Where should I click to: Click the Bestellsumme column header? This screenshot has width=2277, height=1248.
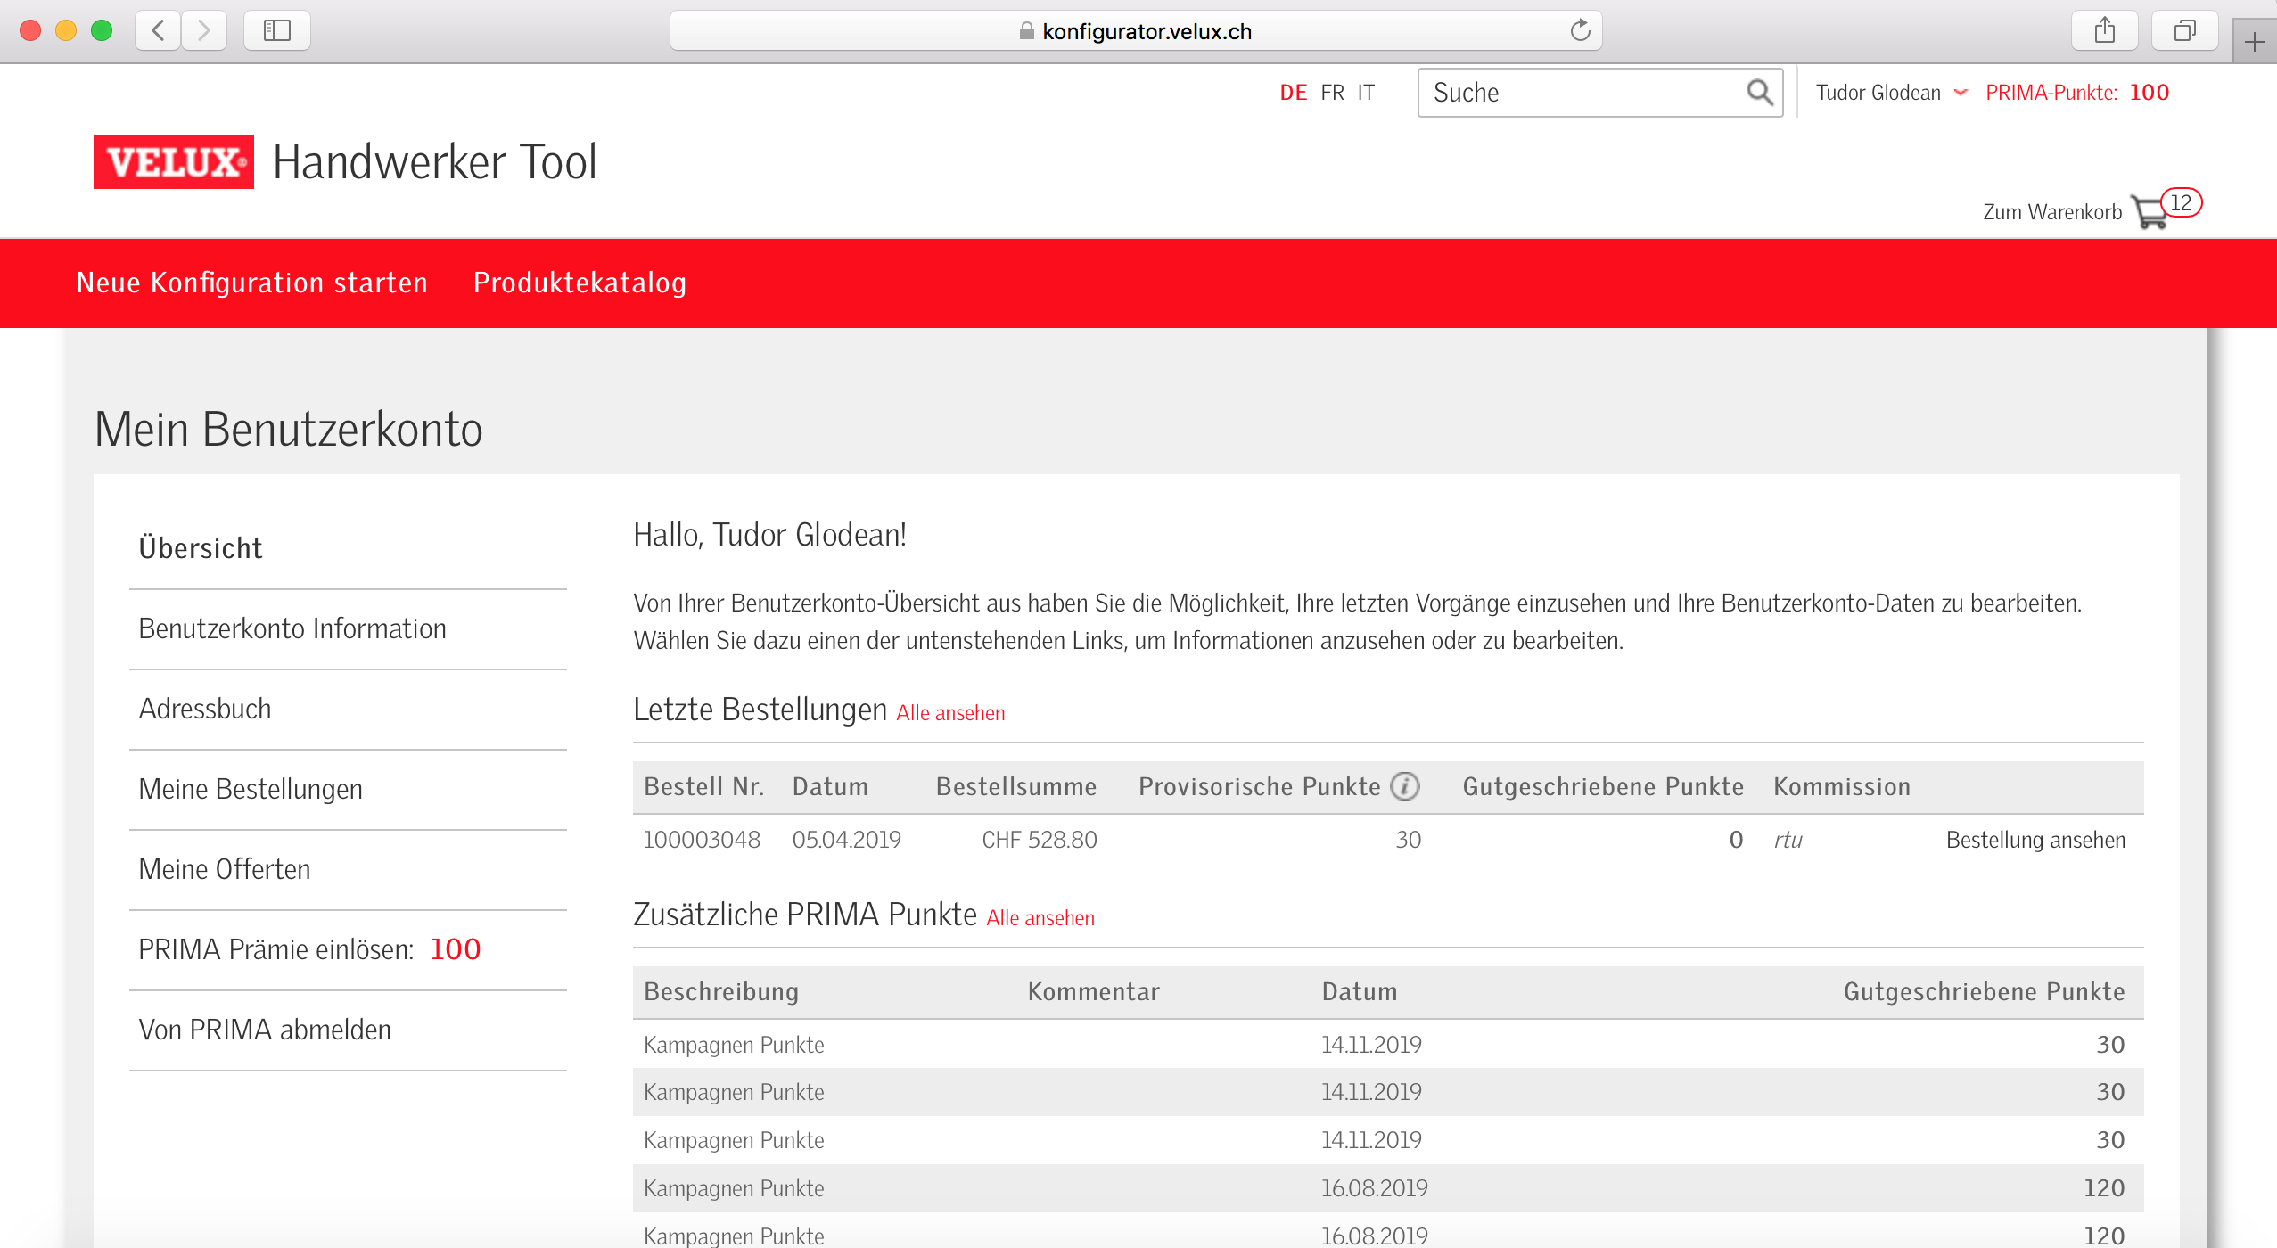(1016, 786)
